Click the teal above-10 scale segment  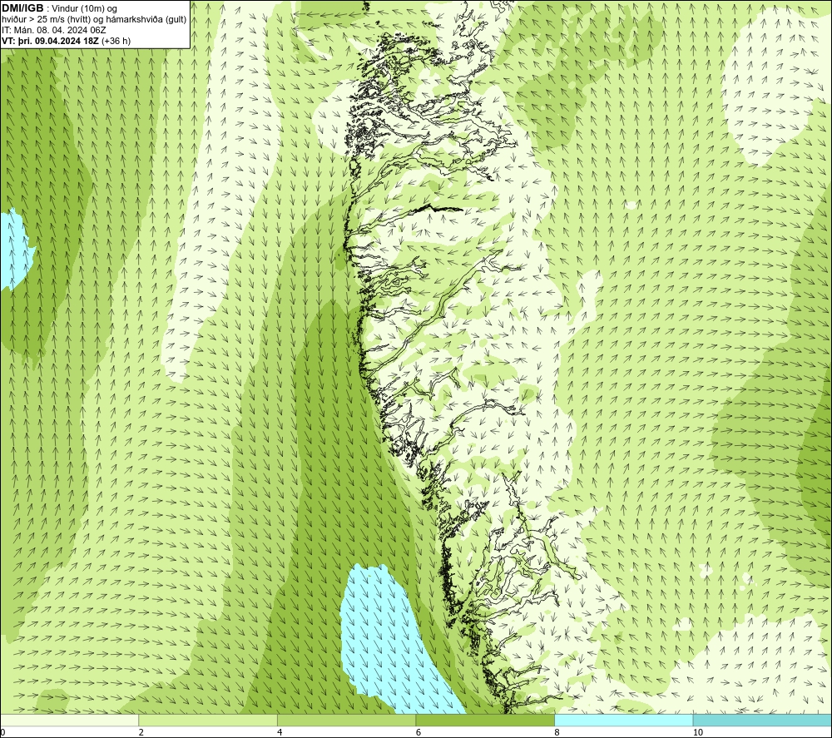pyautogui.click(x=762, y=720)
